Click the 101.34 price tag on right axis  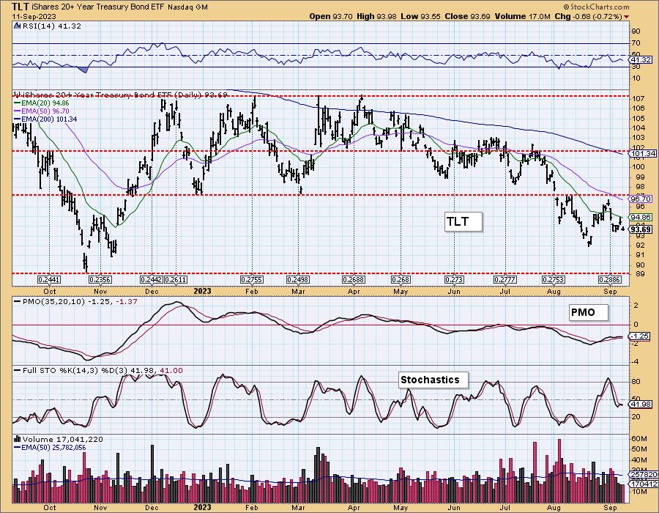[644, 154]
